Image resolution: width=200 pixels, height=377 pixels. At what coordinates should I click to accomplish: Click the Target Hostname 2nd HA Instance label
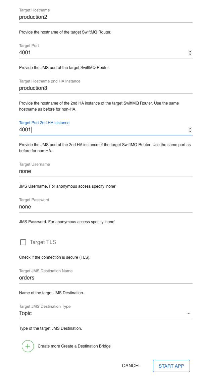click(50, 81)
